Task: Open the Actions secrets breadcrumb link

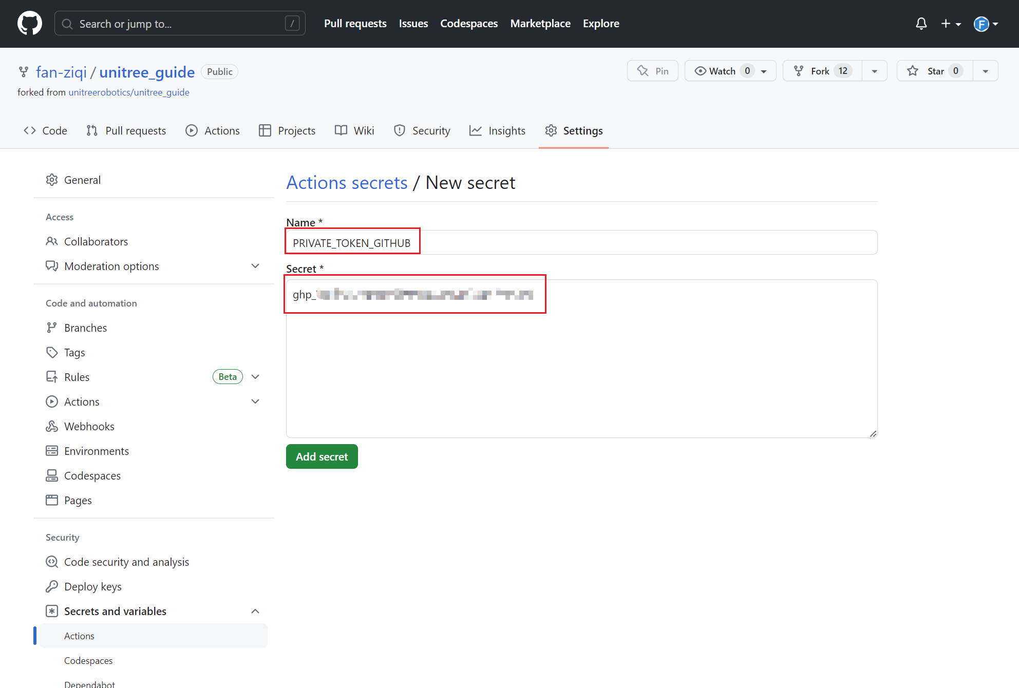Action: point(347,183)
